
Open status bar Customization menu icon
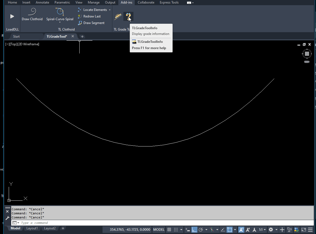point(310,230)
